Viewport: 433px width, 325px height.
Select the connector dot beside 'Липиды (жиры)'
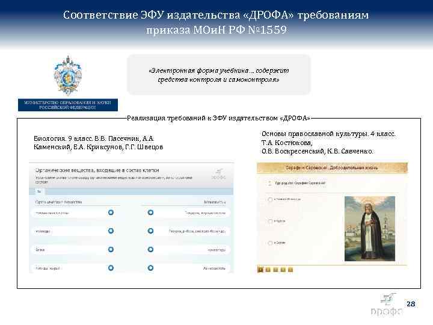pos(111,268)
